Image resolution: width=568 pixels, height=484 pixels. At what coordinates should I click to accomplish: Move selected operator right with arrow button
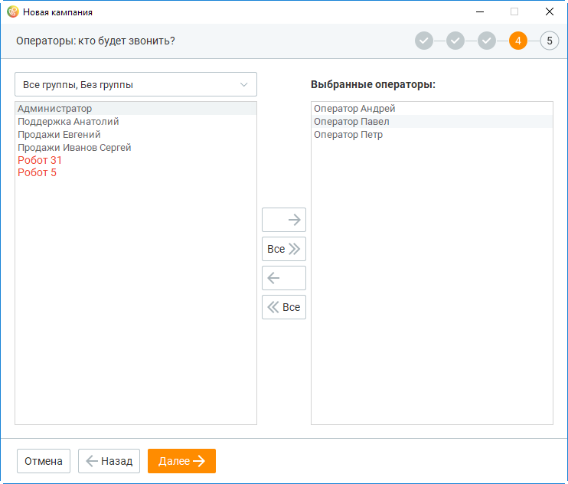tap(284, 220)
